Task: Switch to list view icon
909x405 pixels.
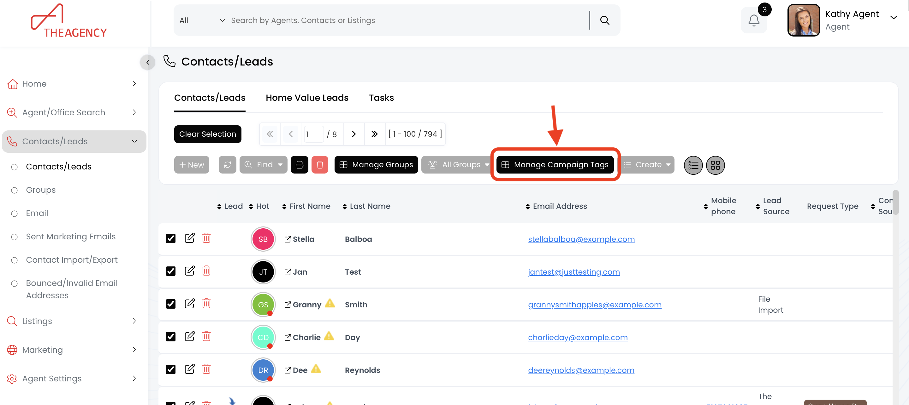Action: click(x=693, y=165)
